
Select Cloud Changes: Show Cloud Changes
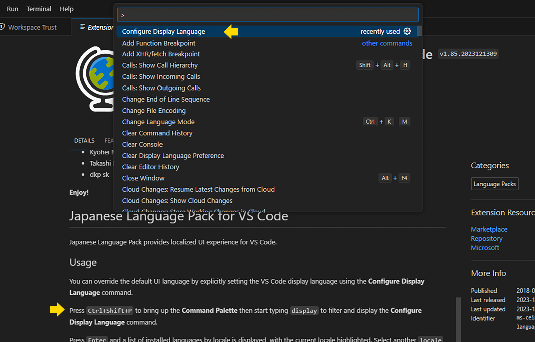click(266, 201)
